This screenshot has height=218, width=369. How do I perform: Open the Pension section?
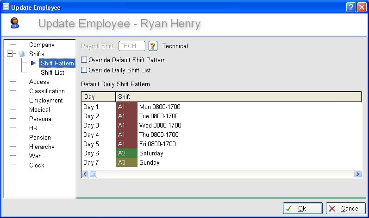pyautogui.click(x=40, y=137)
